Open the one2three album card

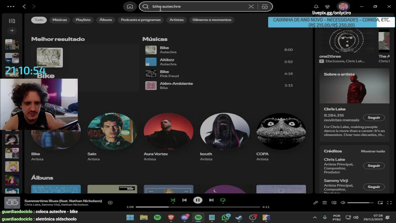(346, 46)
